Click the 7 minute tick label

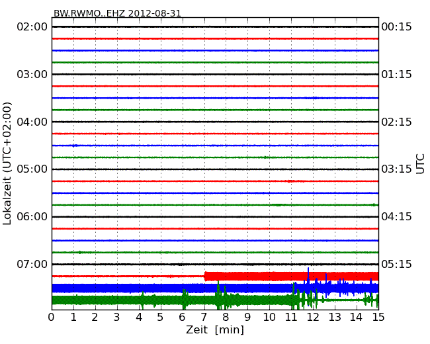[204, 318]
